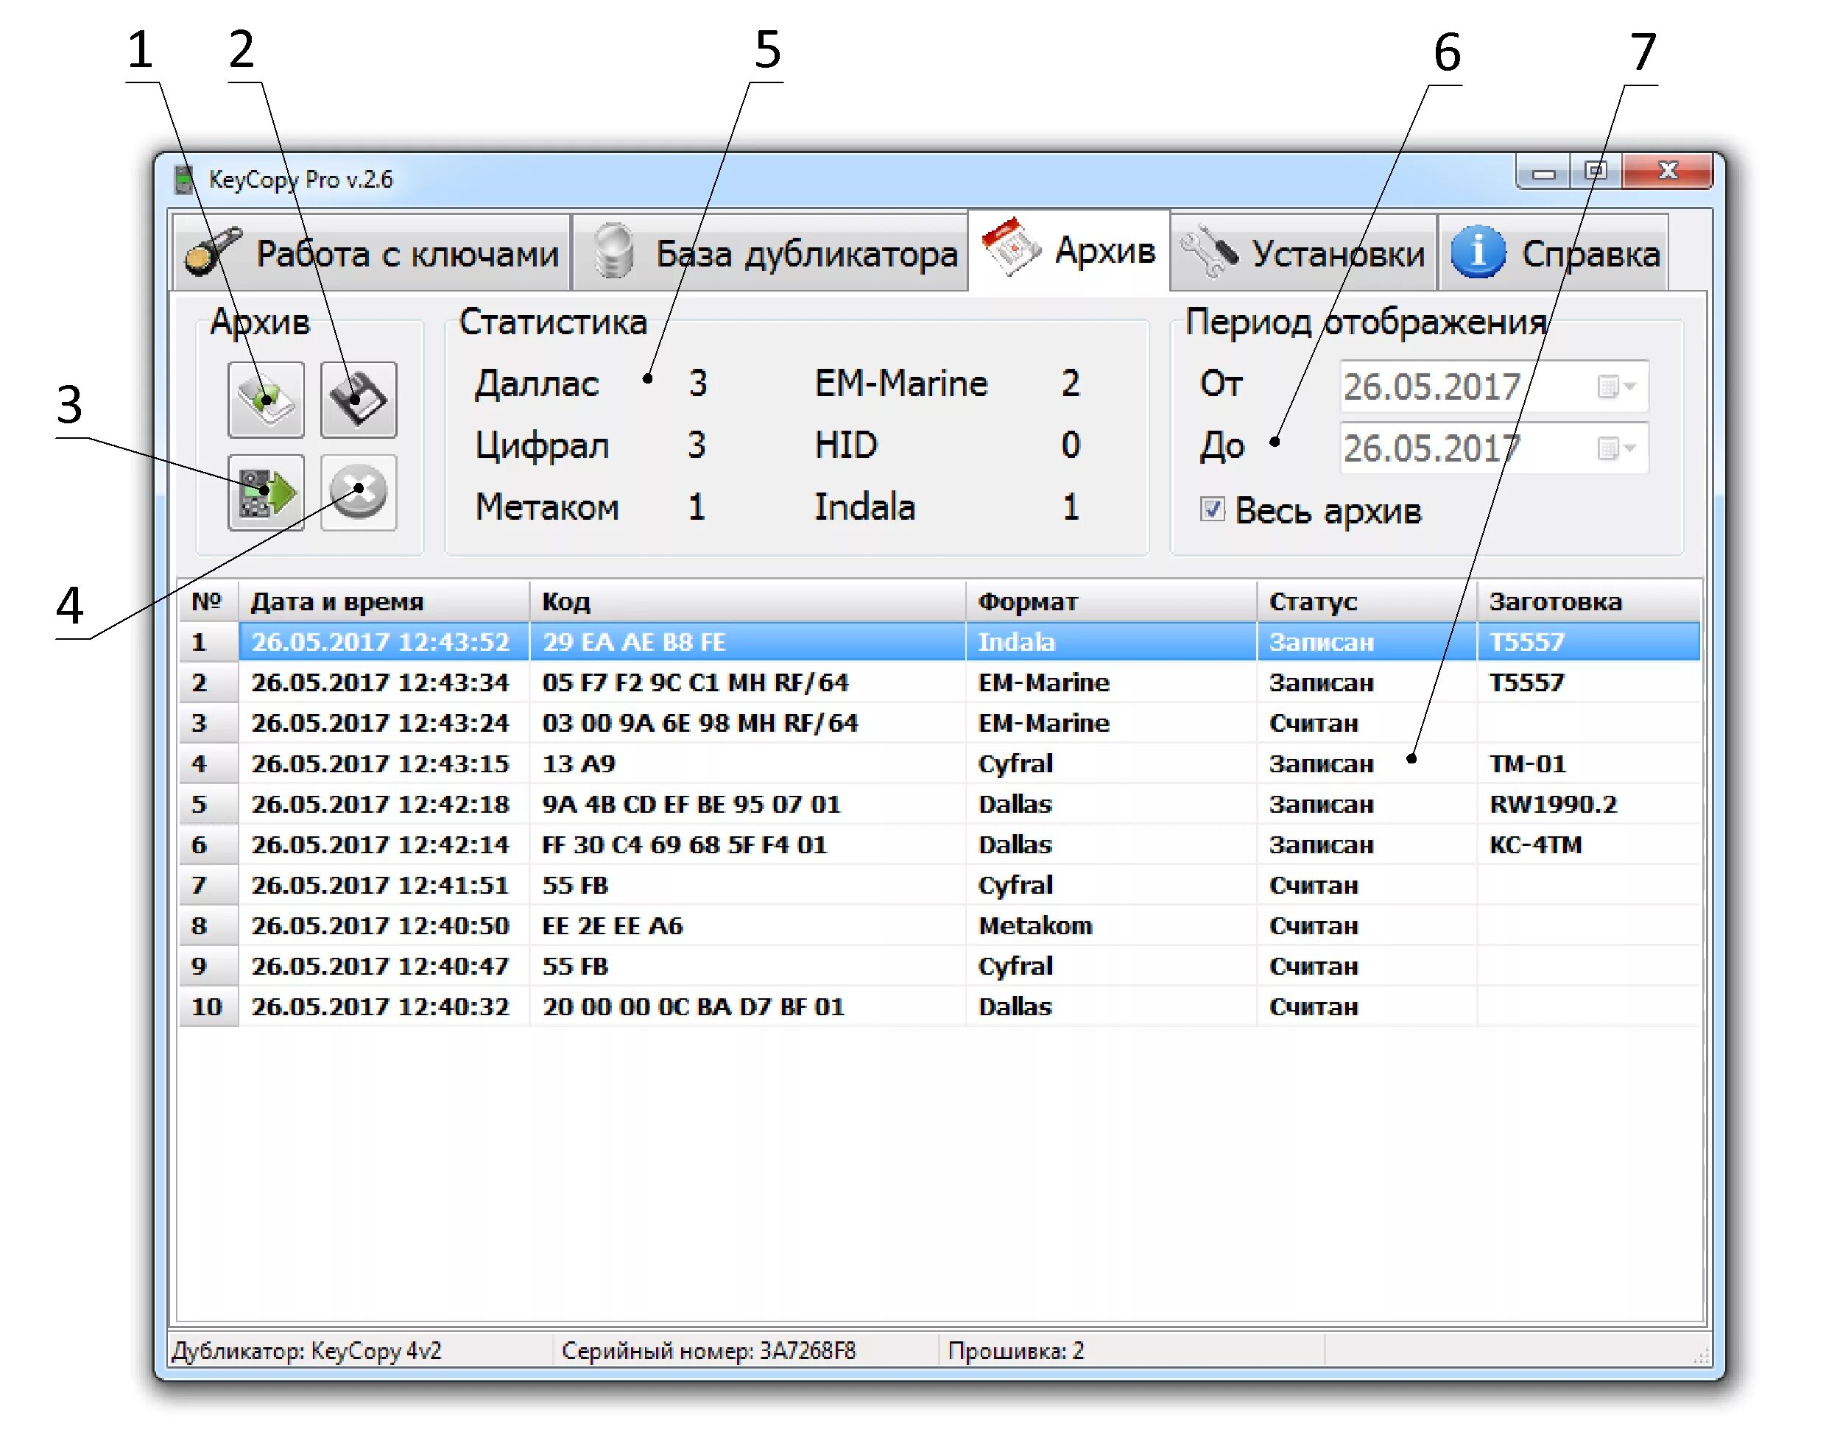Select row with time 12:41:51
Viewport: 1840px width, 1440px height.
940,885
